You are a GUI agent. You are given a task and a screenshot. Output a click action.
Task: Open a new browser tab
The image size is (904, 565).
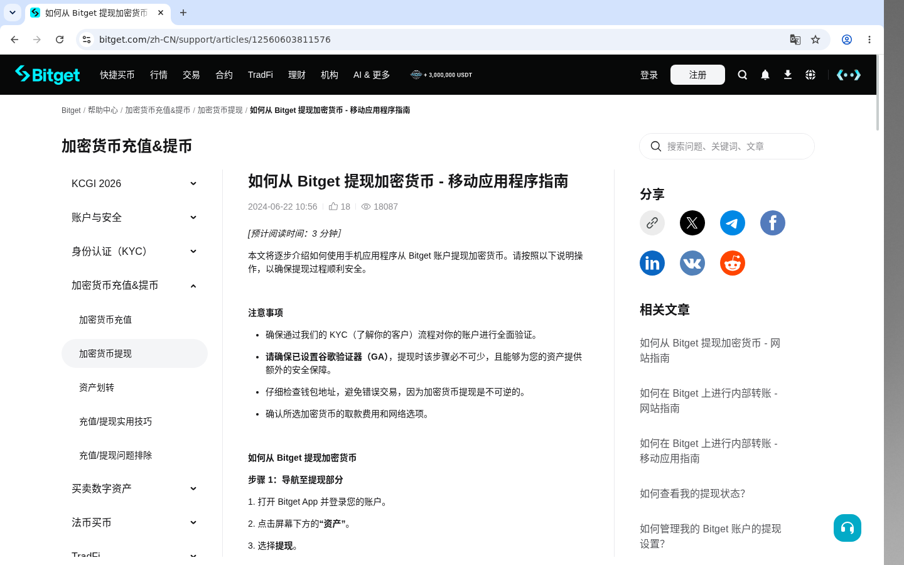[183, 13]
